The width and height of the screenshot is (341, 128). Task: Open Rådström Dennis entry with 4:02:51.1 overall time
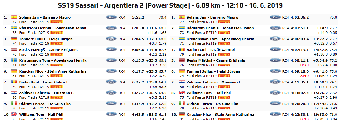pyautogui.click(x=219, y=28)
